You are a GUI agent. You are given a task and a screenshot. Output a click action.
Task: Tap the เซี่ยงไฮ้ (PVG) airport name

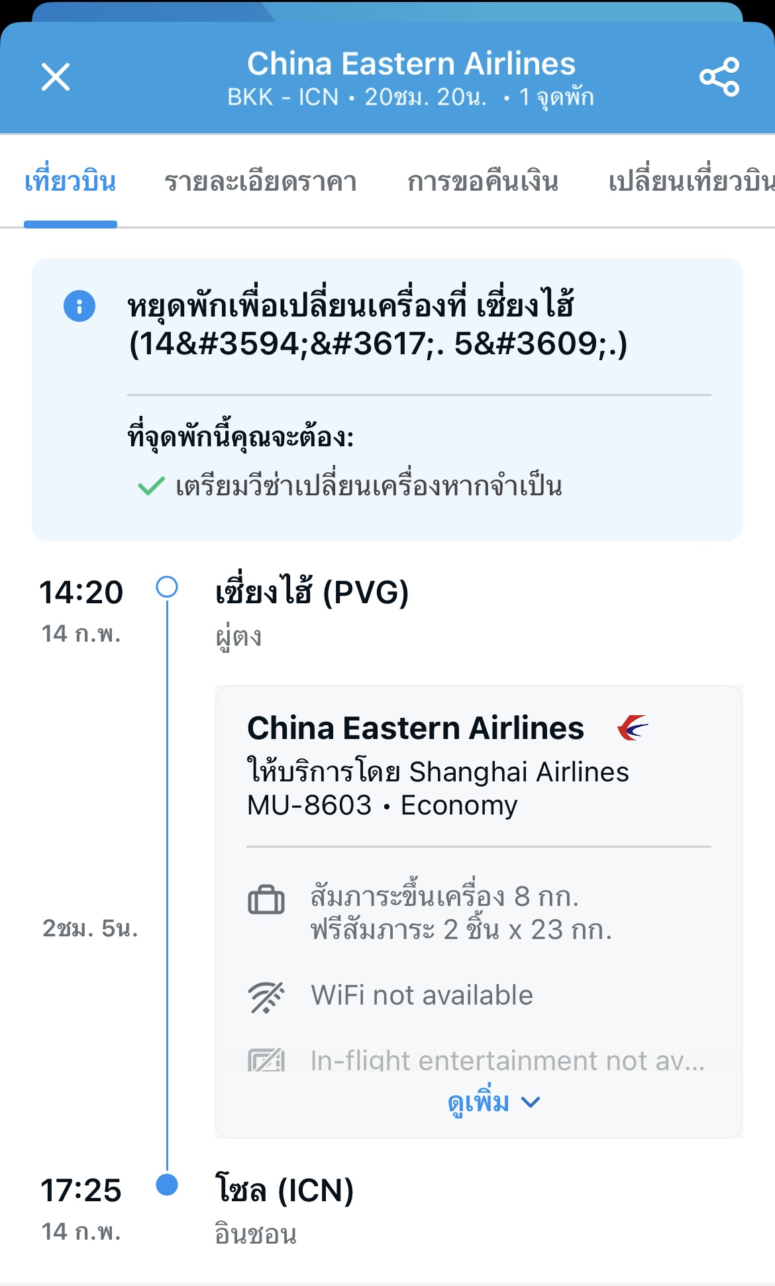[x=312, y=591]
